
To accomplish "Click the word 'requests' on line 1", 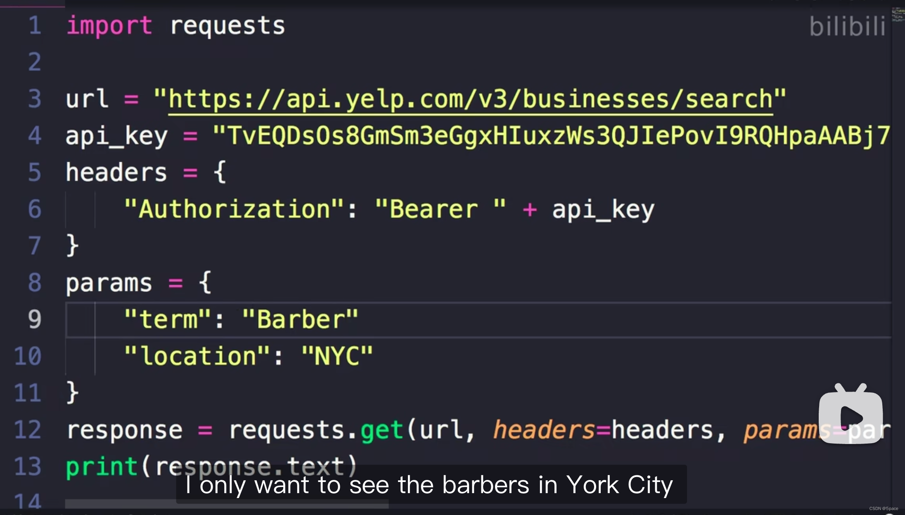I will coord(227,27).
